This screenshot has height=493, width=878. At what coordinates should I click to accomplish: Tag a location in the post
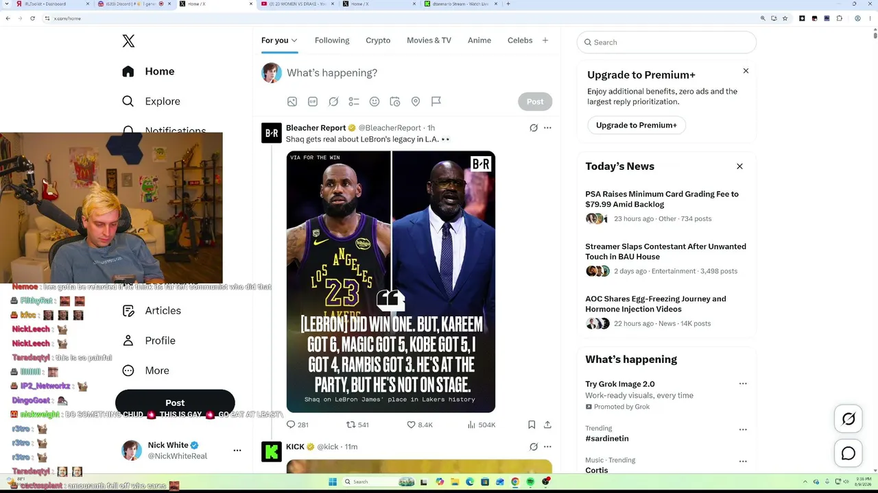(416, 101)
